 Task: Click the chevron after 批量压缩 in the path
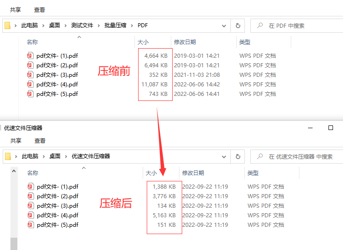point(132,25)
